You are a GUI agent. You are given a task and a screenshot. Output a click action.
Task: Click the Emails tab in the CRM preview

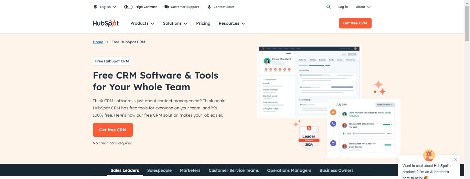(x=322, y=60)
